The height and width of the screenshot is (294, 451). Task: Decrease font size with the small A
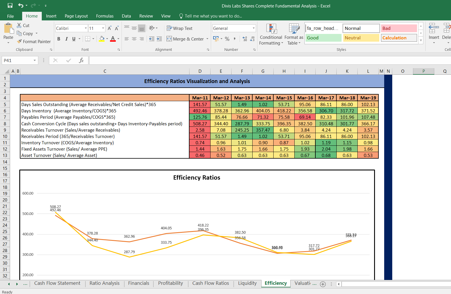[x=117, y=28]
